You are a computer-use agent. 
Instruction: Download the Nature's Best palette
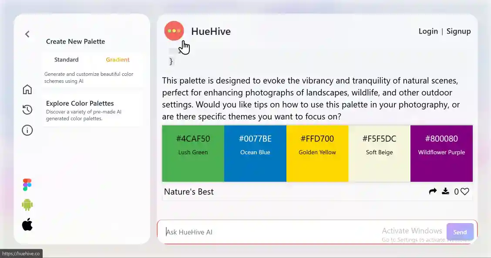click(x=445, y=191)
